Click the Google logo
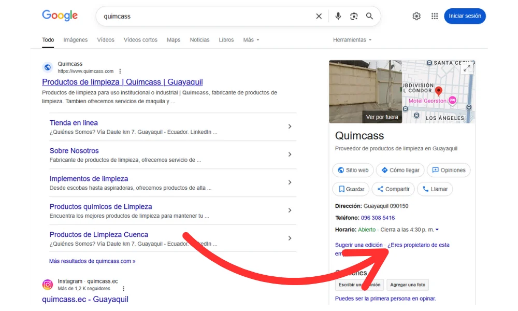This screenshot has height=311, width=518. pos(60,16)
